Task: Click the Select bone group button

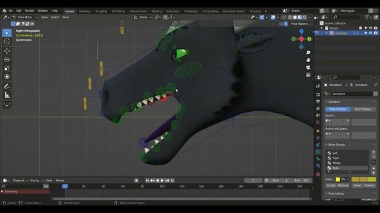Action: (357, 185)
